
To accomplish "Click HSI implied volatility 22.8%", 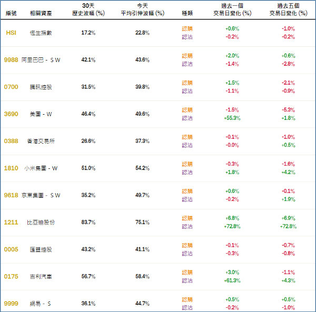I will tap(143, 33).
